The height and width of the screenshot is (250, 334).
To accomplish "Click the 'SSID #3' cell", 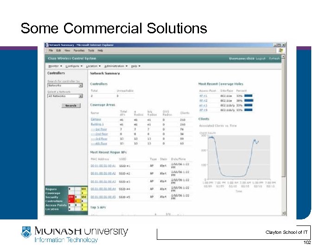I will click(x=124, y=181).
